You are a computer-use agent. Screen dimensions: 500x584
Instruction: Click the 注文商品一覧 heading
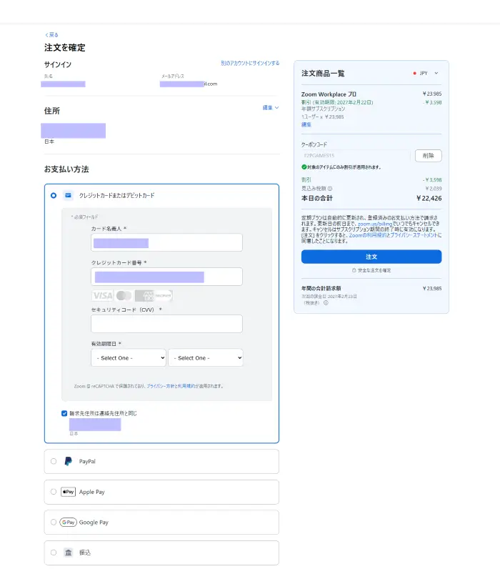tap(323, 74)
